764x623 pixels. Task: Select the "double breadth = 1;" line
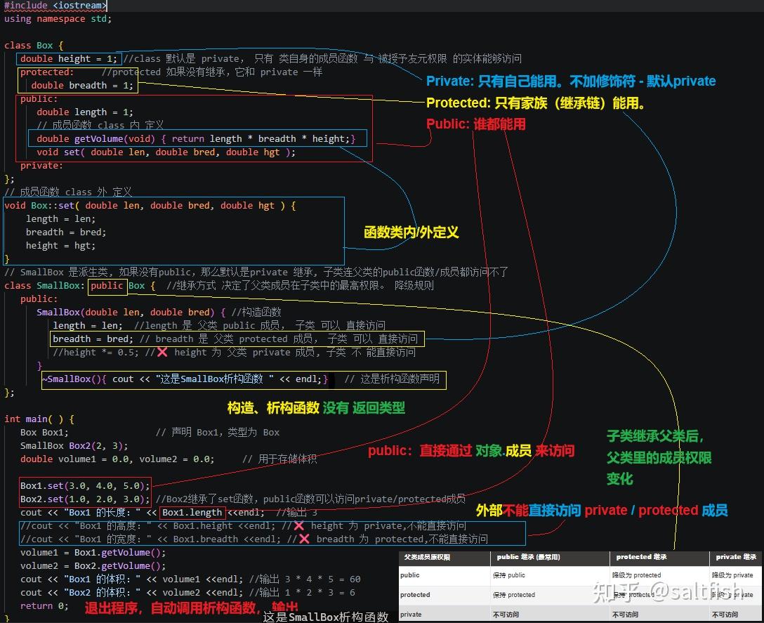[x=82, y=85]
